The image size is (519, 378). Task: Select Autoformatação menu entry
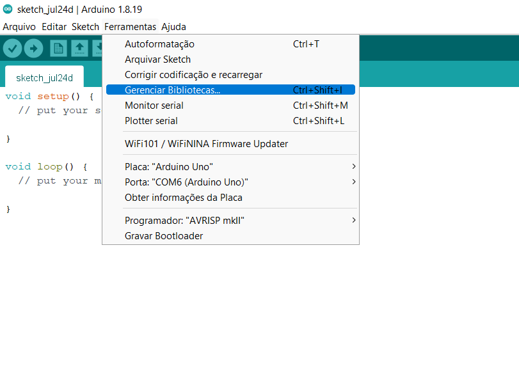coord(231,44)
